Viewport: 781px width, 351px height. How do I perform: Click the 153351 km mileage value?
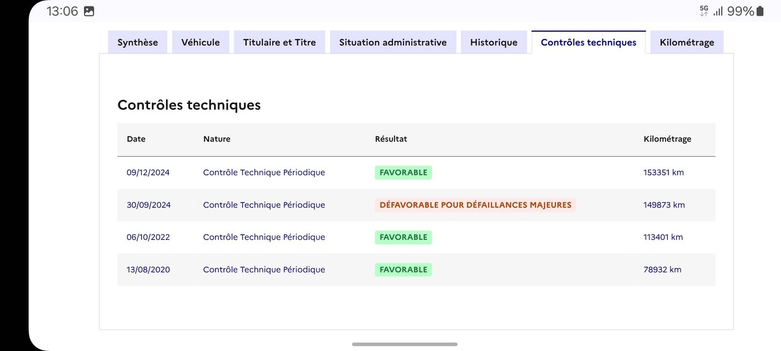click(x=663, y=173)
